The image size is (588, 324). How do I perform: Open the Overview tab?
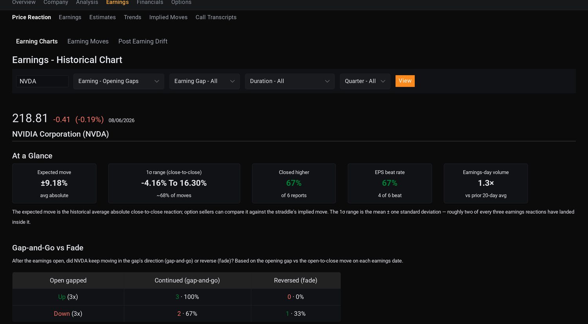coord(24,2)
